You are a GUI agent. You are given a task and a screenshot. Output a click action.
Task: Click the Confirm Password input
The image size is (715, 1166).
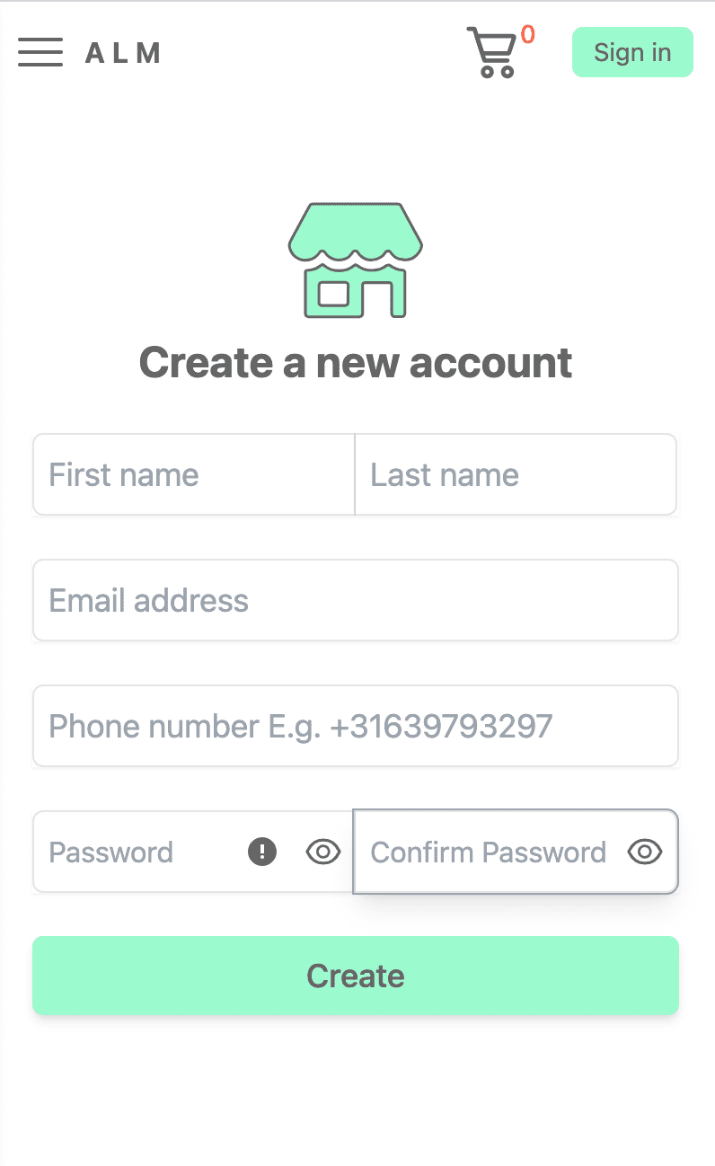coord(490,852)
